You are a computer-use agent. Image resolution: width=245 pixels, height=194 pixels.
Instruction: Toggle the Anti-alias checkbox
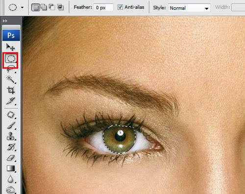tap(120, 7)
